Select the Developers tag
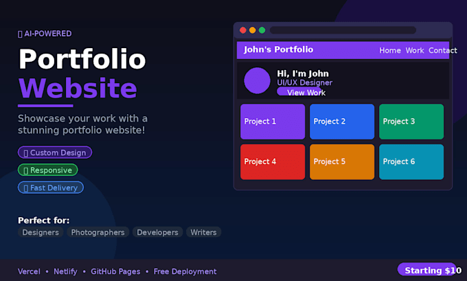The width and height of the screenshot is (467, 281). [157, 232]
